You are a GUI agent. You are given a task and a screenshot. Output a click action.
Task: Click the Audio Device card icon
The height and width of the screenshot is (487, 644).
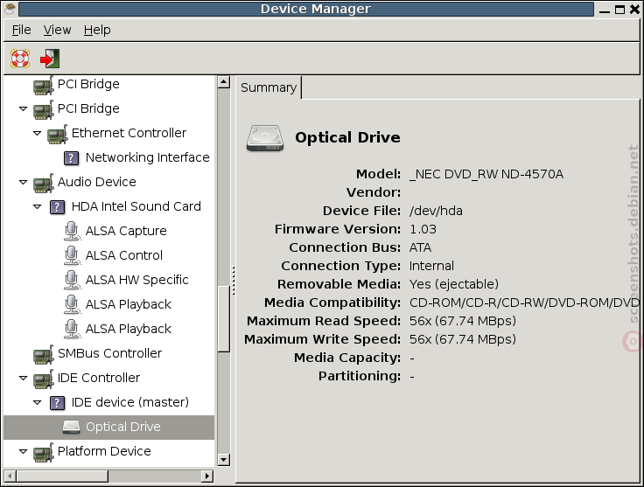[x=43, y=183]
